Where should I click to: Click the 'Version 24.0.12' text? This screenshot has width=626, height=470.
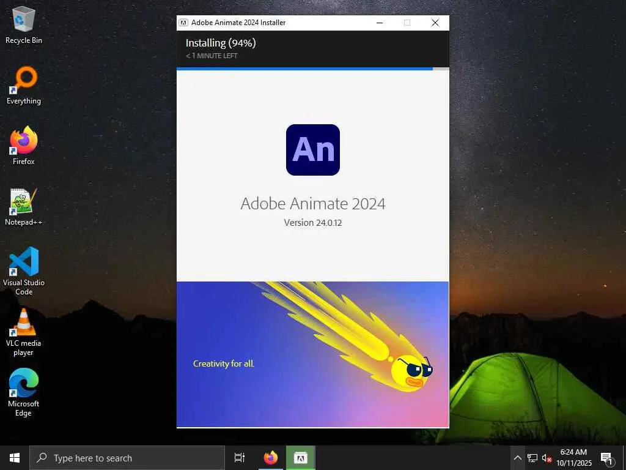tap(313, 223)
